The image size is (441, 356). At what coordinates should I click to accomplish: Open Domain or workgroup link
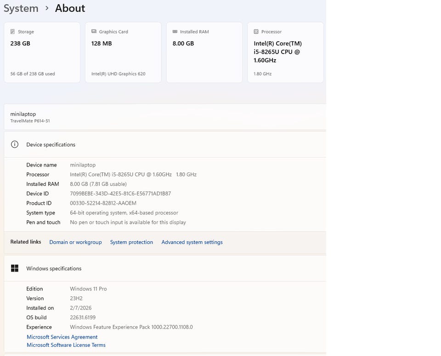[75, 242]
